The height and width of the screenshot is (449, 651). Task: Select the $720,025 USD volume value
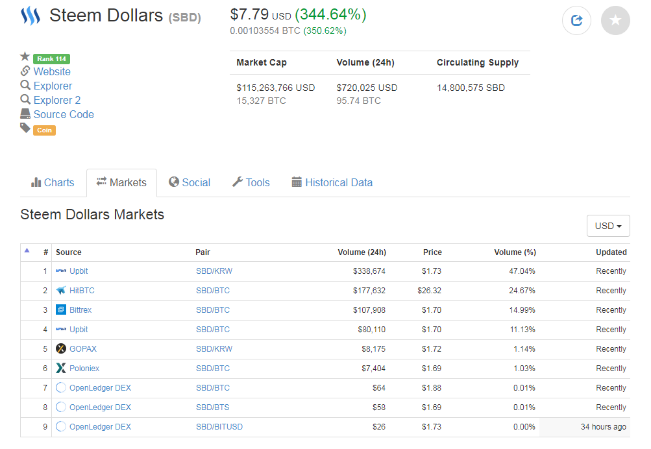point(367,88)
